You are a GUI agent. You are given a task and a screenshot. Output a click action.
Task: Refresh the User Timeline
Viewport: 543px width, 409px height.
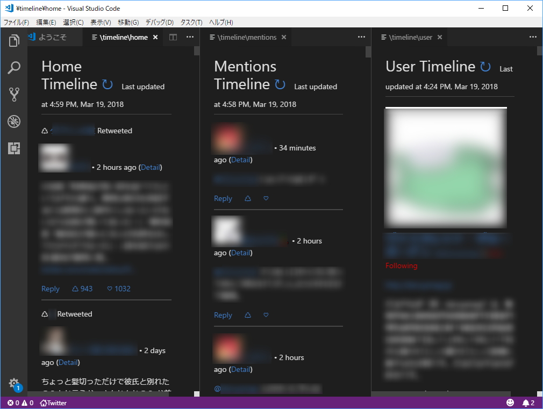485,67
